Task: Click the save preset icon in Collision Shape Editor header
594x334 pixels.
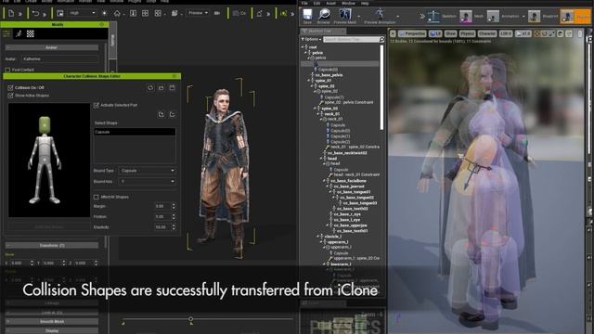Action: point(172,87)
